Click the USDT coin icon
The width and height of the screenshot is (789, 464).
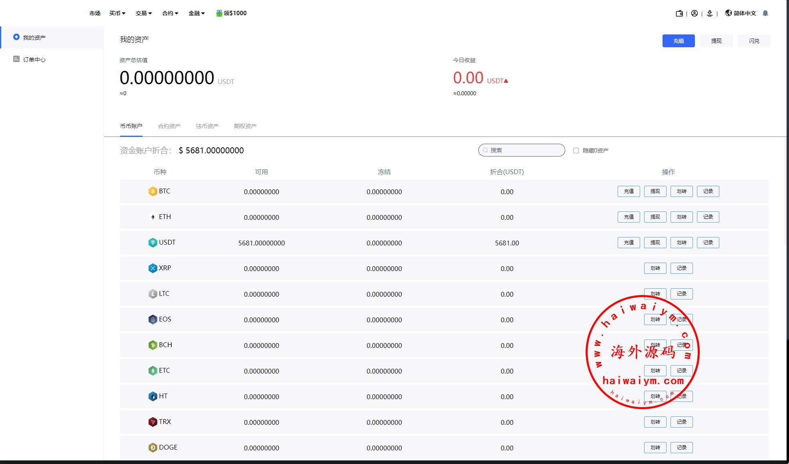pos(153,243)
